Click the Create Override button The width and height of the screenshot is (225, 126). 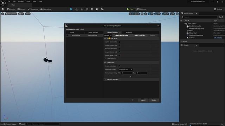click(x=139, y=35)
